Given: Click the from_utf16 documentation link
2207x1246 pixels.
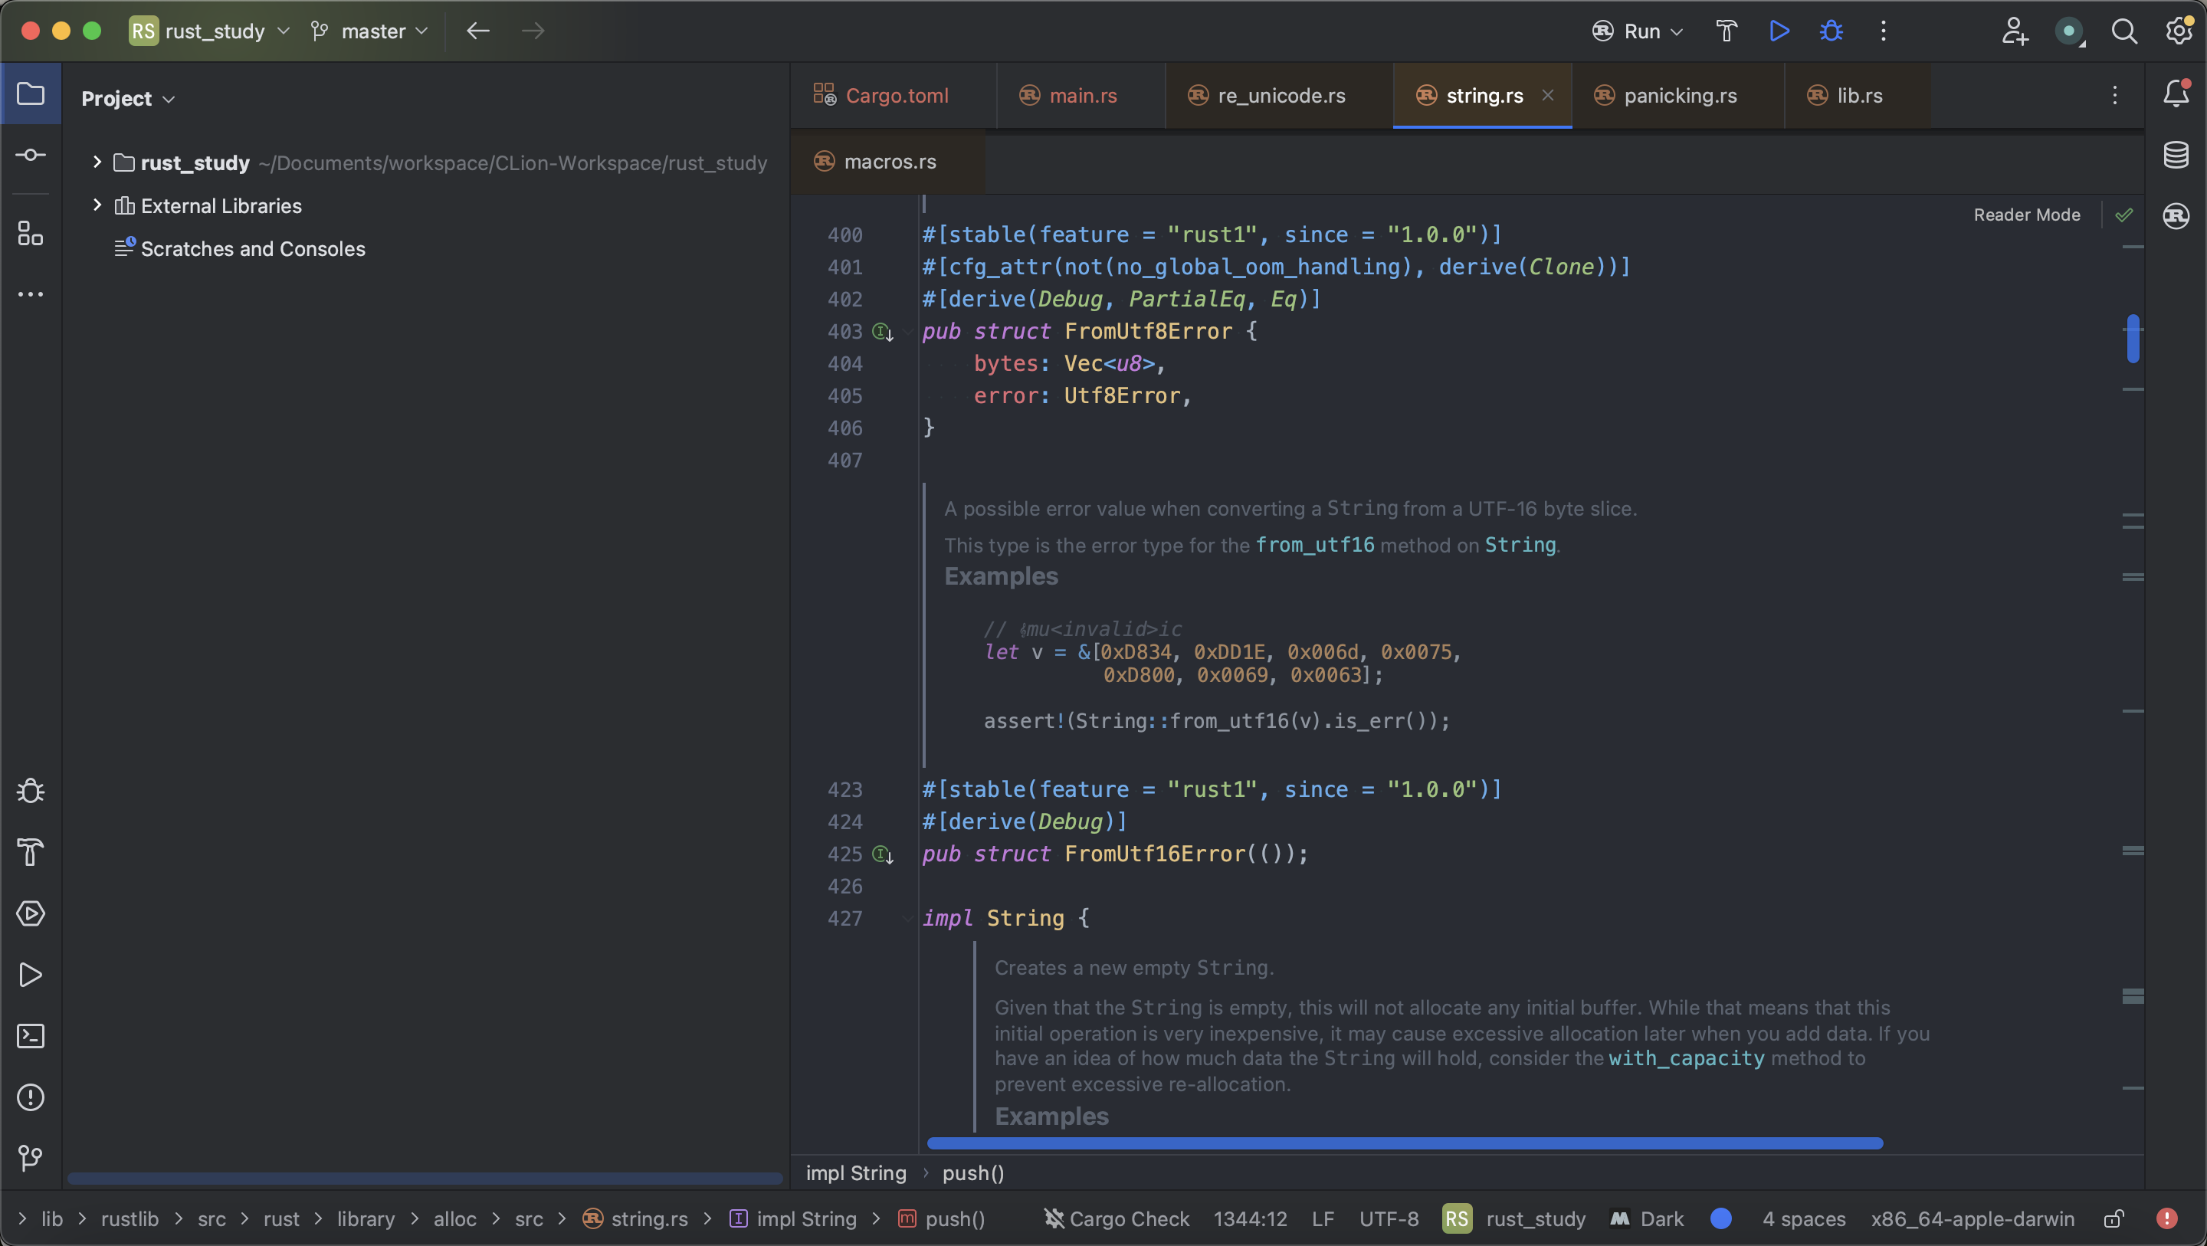Looking at the screenshot, I should coord(1314,545).
